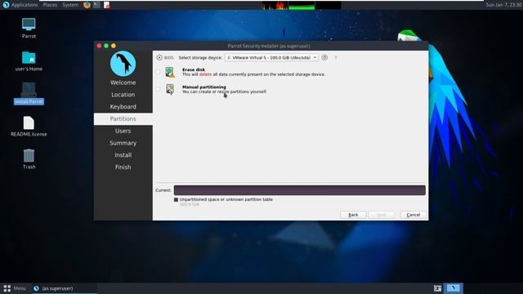
Task: Click the Back button
Action: point(353,215)
